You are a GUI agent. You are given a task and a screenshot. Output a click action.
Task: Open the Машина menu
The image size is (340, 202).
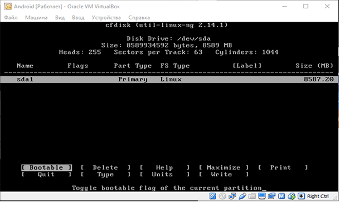[x=36, y=18]
